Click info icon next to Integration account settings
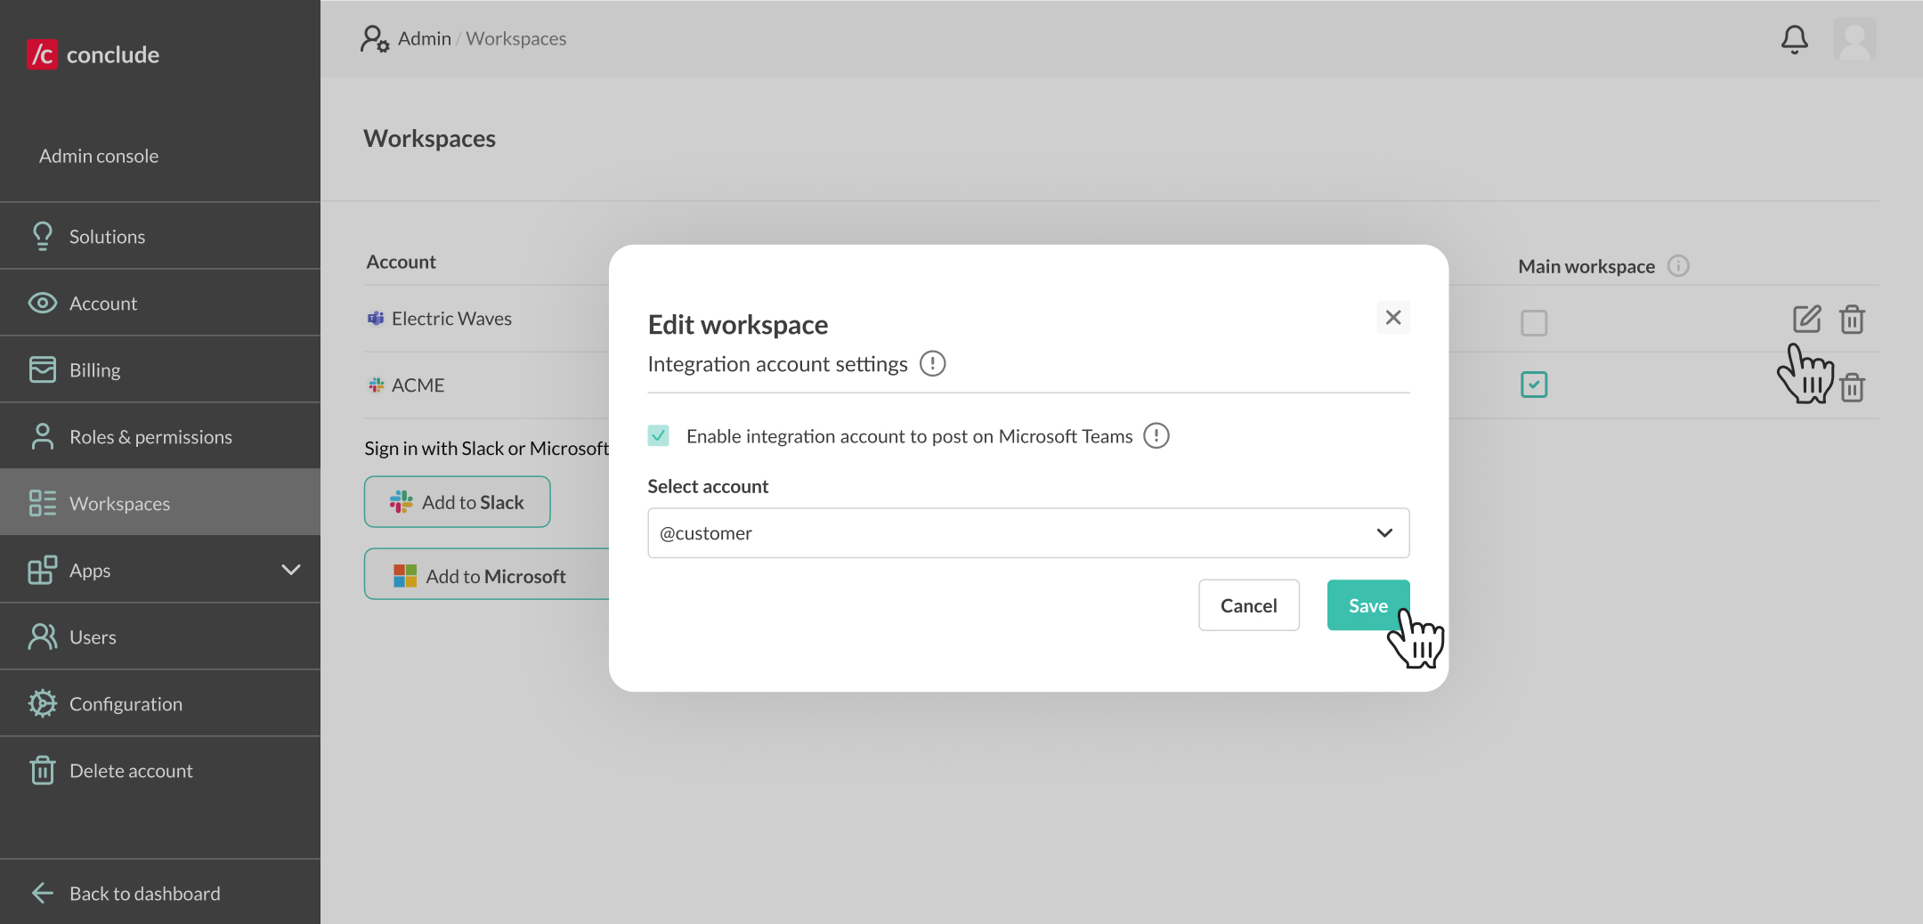 coord(932,363)
